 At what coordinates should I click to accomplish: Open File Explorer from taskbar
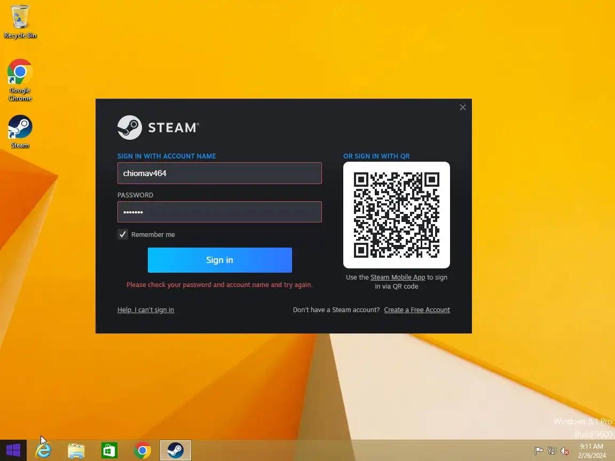(76, 450)
